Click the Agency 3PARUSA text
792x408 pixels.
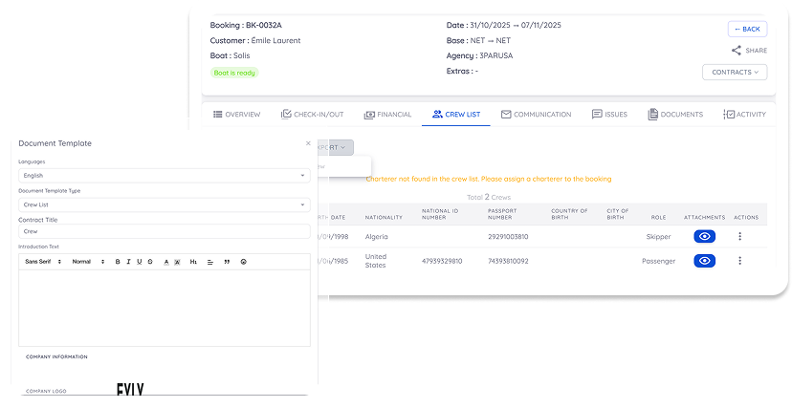[x=479, y=56]
